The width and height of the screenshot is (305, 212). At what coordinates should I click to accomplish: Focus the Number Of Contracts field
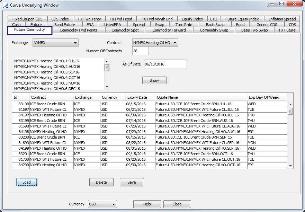[141, 51]
